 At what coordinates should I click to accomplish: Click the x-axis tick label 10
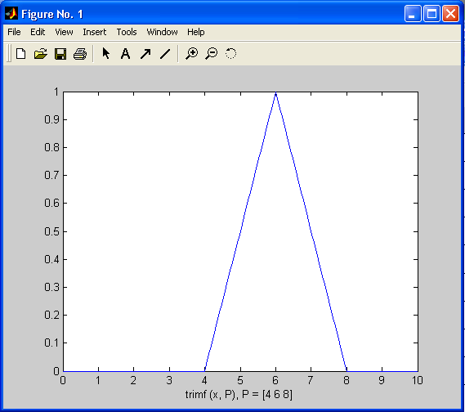click(418, 380)
